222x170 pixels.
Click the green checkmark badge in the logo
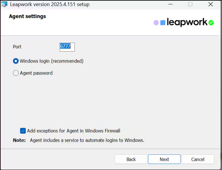(x=211, y=23)
